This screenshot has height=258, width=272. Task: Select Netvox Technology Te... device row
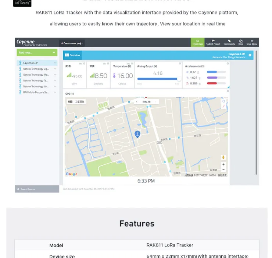[x=37, y=81]
